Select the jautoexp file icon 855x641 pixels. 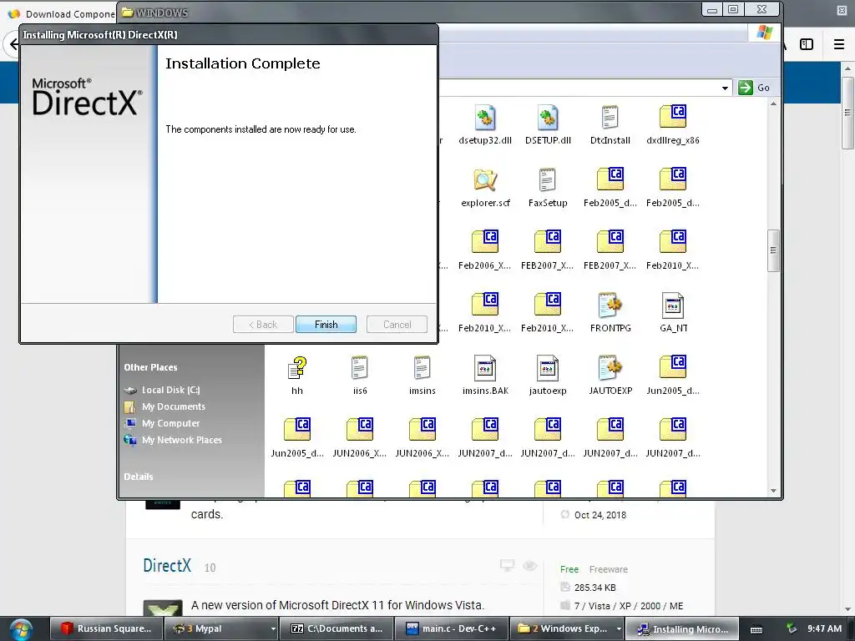tap(548, 368)
